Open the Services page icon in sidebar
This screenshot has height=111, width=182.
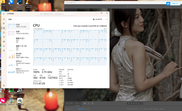click(x=4, y=50)
